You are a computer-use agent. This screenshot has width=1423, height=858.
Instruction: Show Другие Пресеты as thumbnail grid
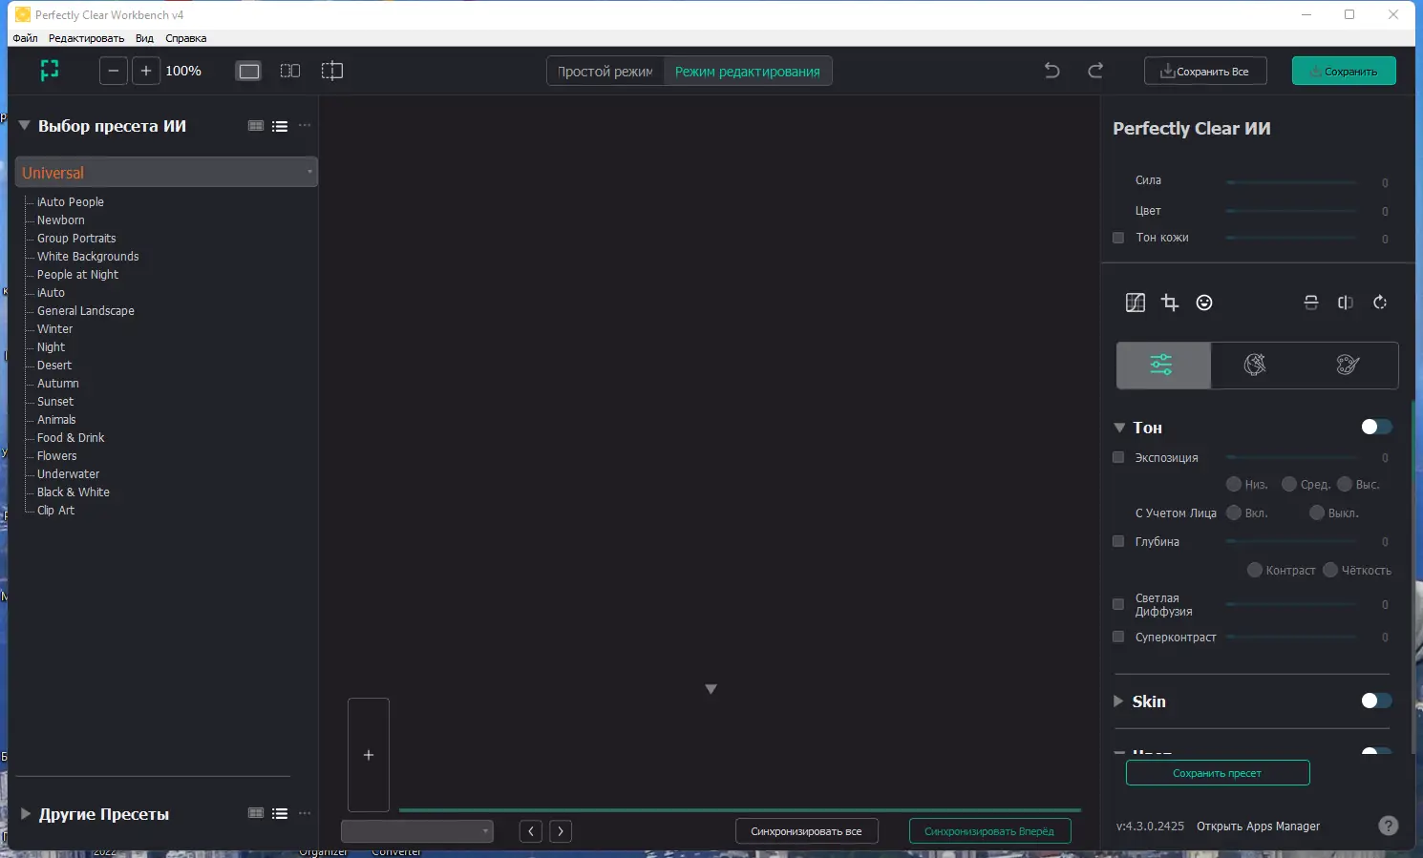click(x=256, y=813)
